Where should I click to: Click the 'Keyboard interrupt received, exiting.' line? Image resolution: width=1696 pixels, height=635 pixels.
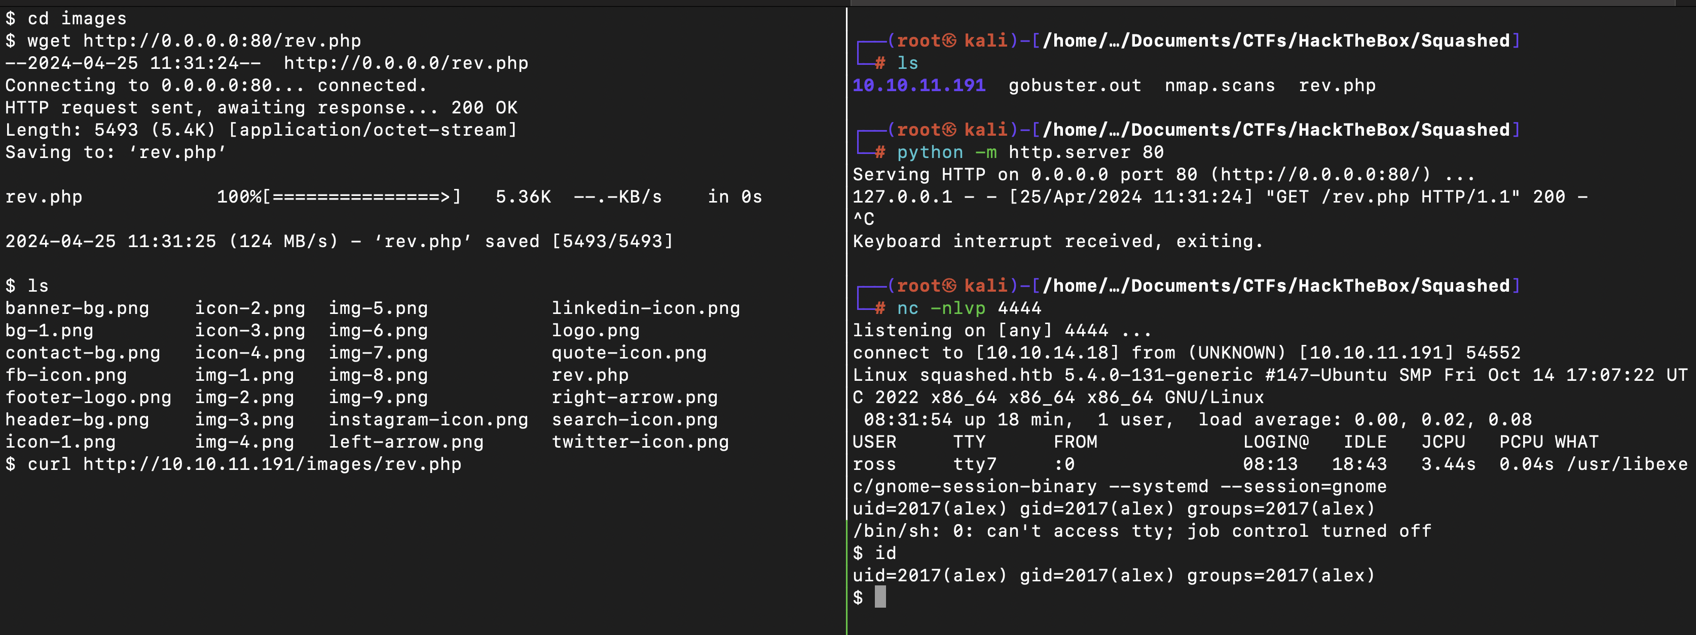pyautogui.click(x=1058, y=242)
